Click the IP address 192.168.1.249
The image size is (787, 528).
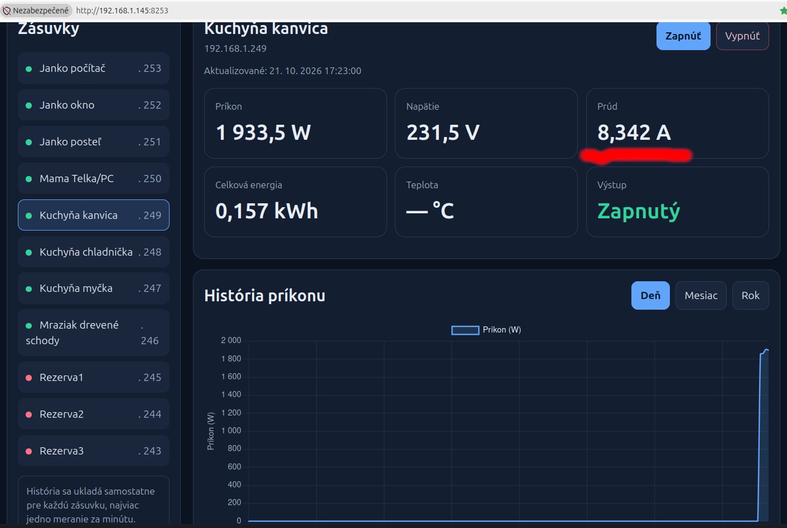(x=235, y=48)
